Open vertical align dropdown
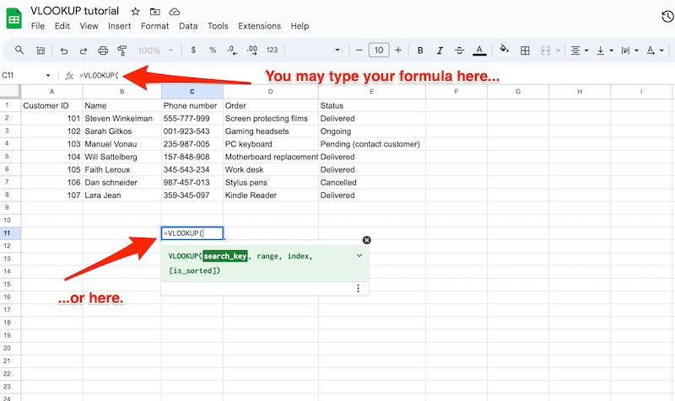The image size is (675, 401). point(604,51)
